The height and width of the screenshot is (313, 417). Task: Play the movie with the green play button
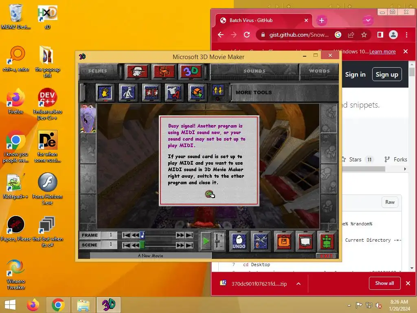click(206, 241)
